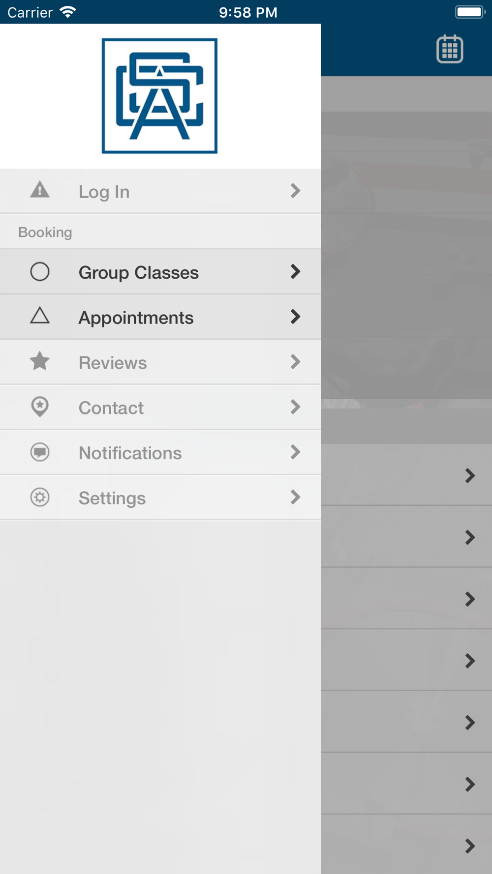Tap the star icon for Reviews
Viewport: 492px width, 874px height.
[x=40, y=361]
